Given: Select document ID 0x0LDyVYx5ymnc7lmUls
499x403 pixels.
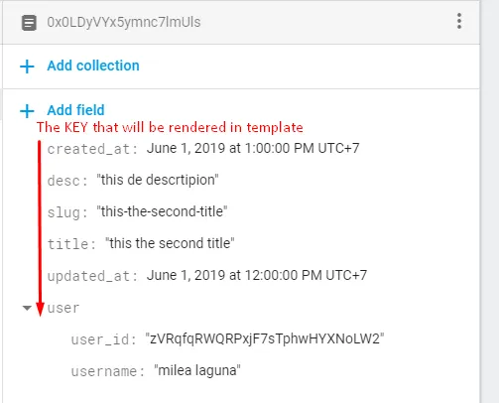Looking at the screenshot, I should (x=124, y=22).
